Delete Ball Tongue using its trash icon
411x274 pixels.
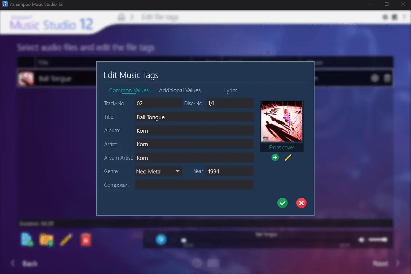click(387, 78)
